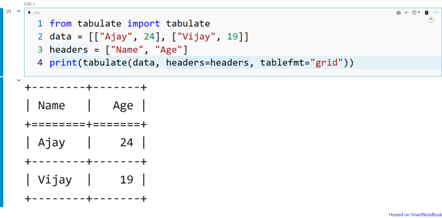Place cursor on the print(tabulate line
This screenshot has width=442, height=218.
[x=201, y=63]
